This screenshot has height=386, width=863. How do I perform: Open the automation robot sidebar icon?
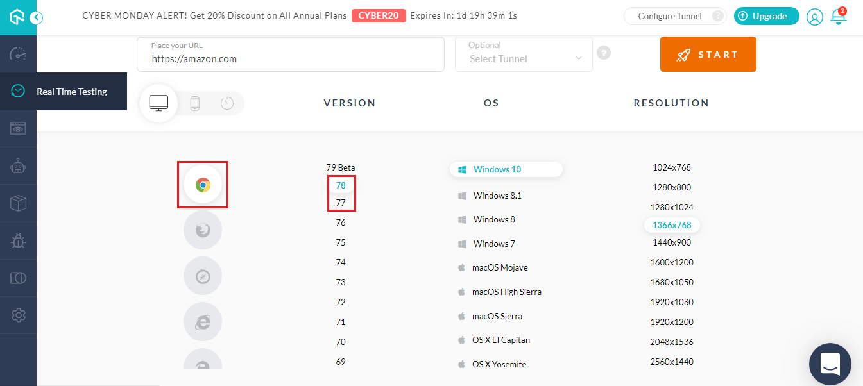tap(18, 166)
